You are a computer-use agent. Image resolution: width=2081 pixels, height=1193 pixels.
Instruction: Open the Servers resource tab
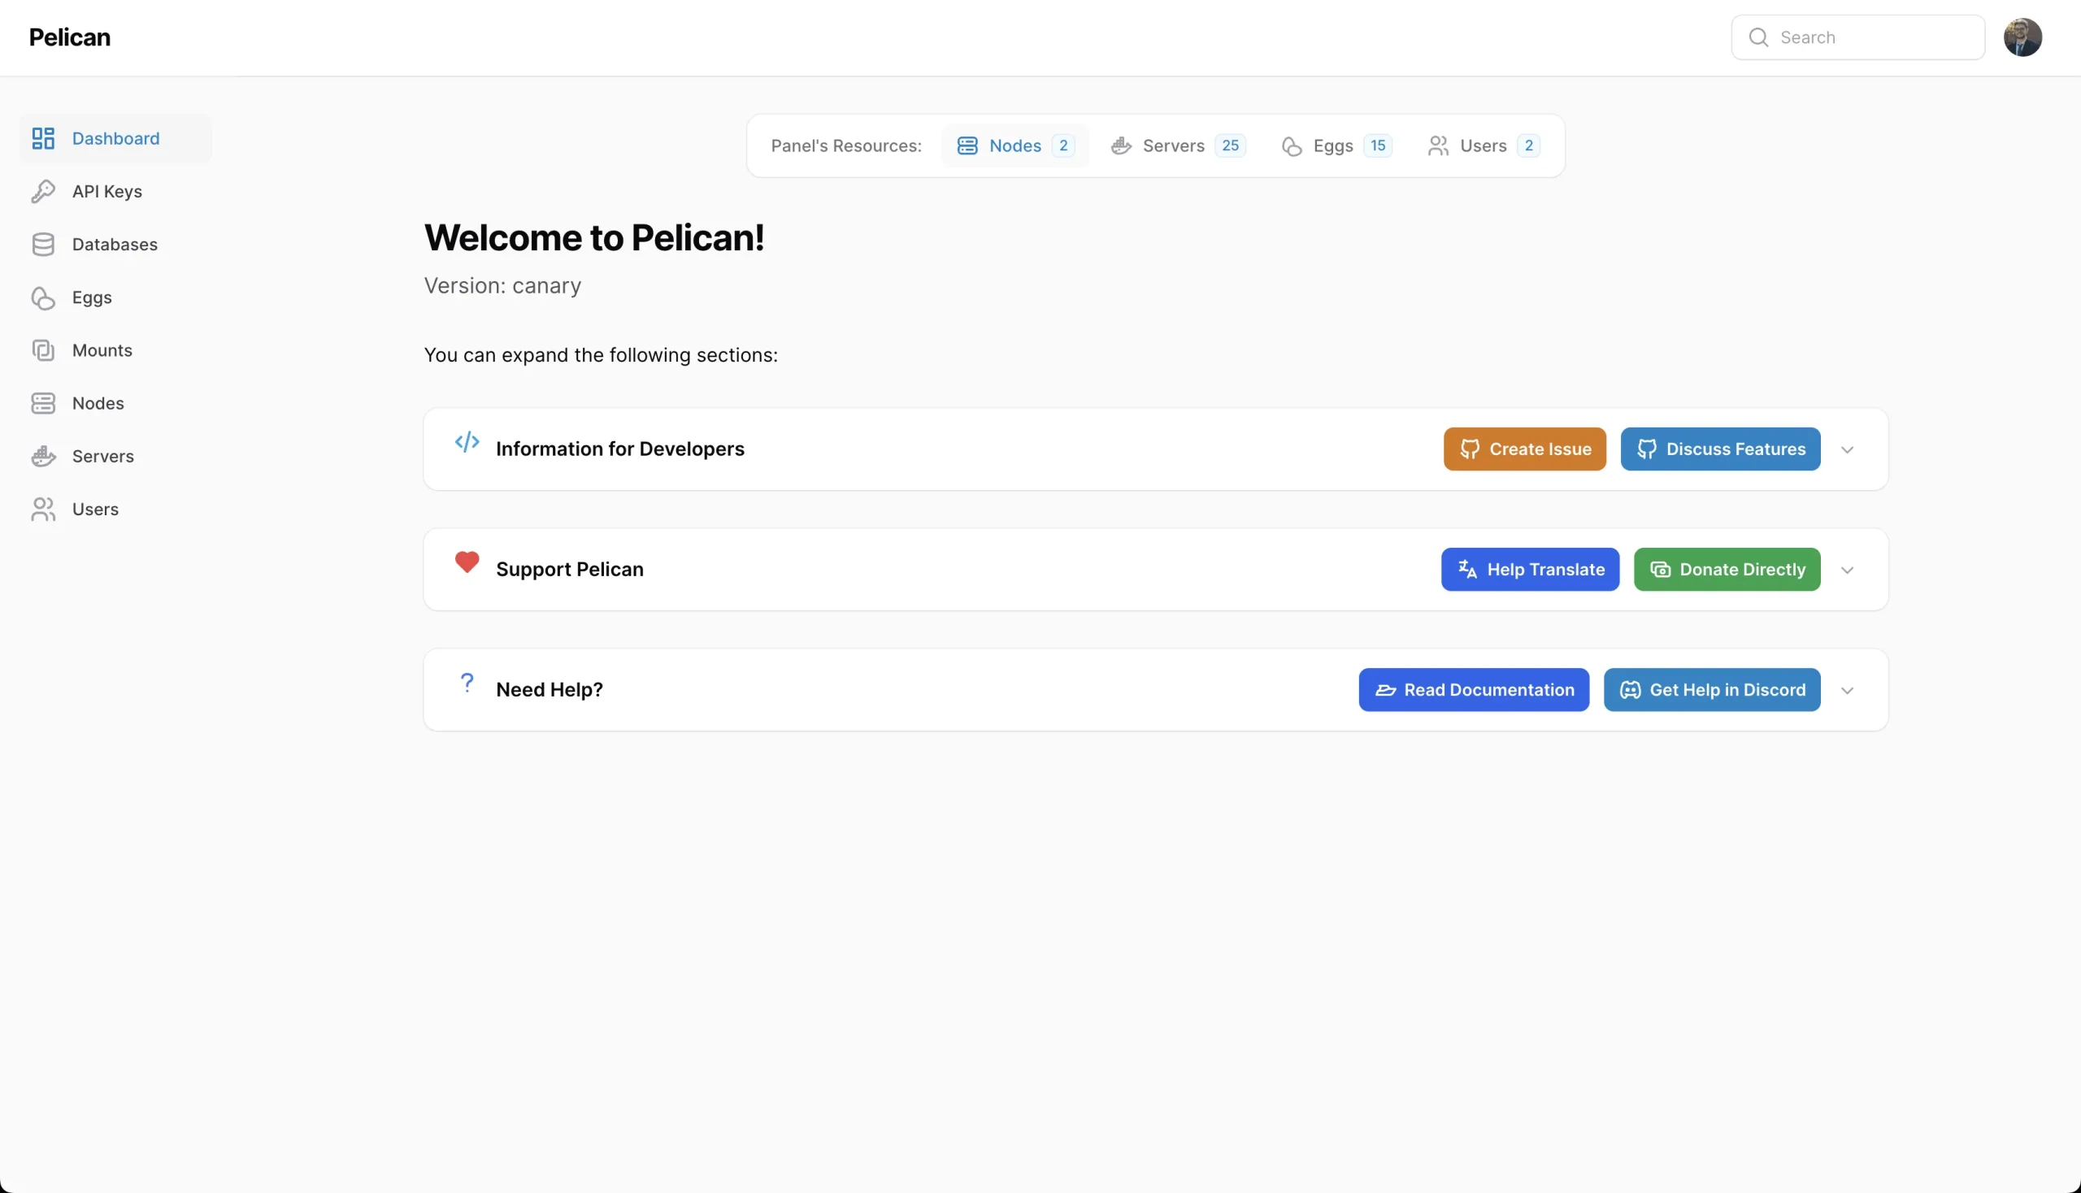(1178, 145)
